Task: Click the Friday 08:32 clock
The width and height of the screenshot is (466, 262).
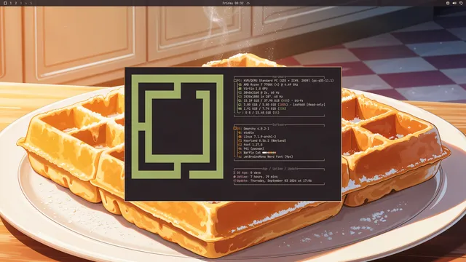Action: [x=233, y=3]
